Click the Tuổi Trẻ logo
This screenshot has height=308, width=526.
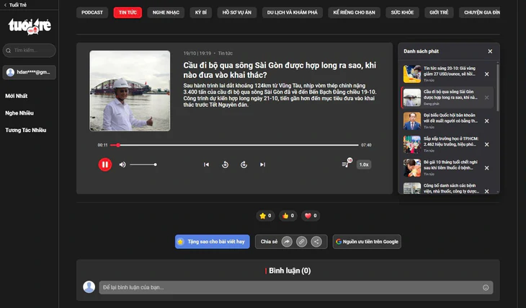[x=30, y=26]
